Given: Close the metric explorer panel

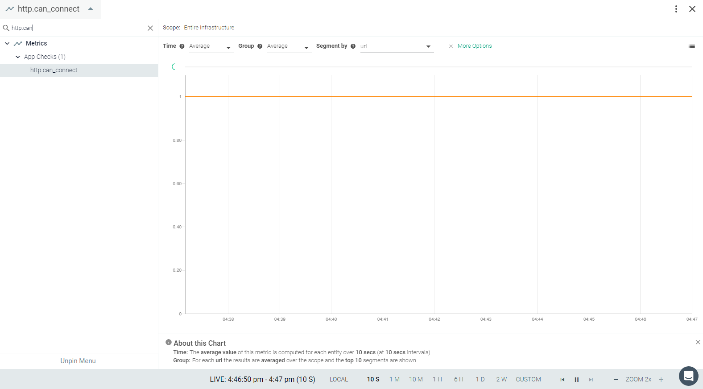Looking at the screenshot, I should 692,9.
